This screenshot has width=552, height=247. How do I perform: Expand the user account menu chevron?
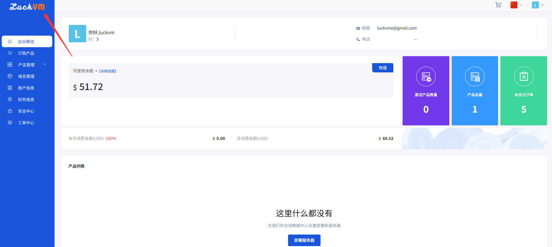tap(542, 5)
